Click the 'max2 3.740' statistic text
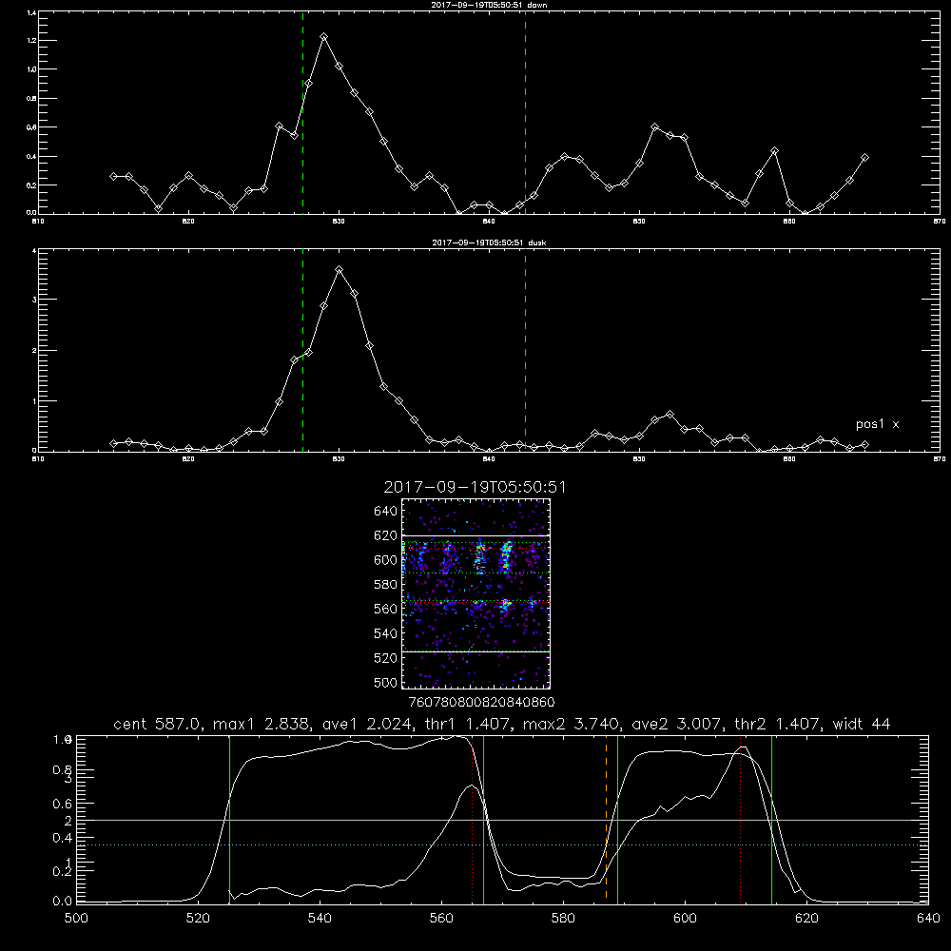 coord(571,724)
